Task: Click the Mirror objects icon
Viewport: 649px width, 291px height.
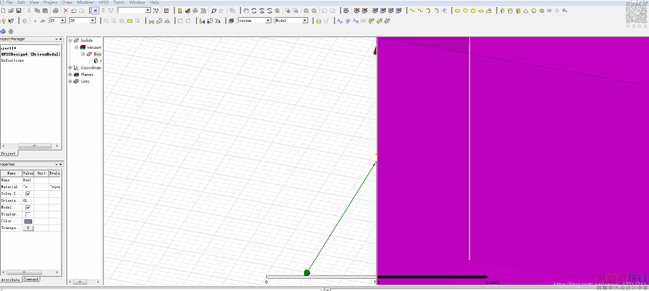Action: pos(167,21)
